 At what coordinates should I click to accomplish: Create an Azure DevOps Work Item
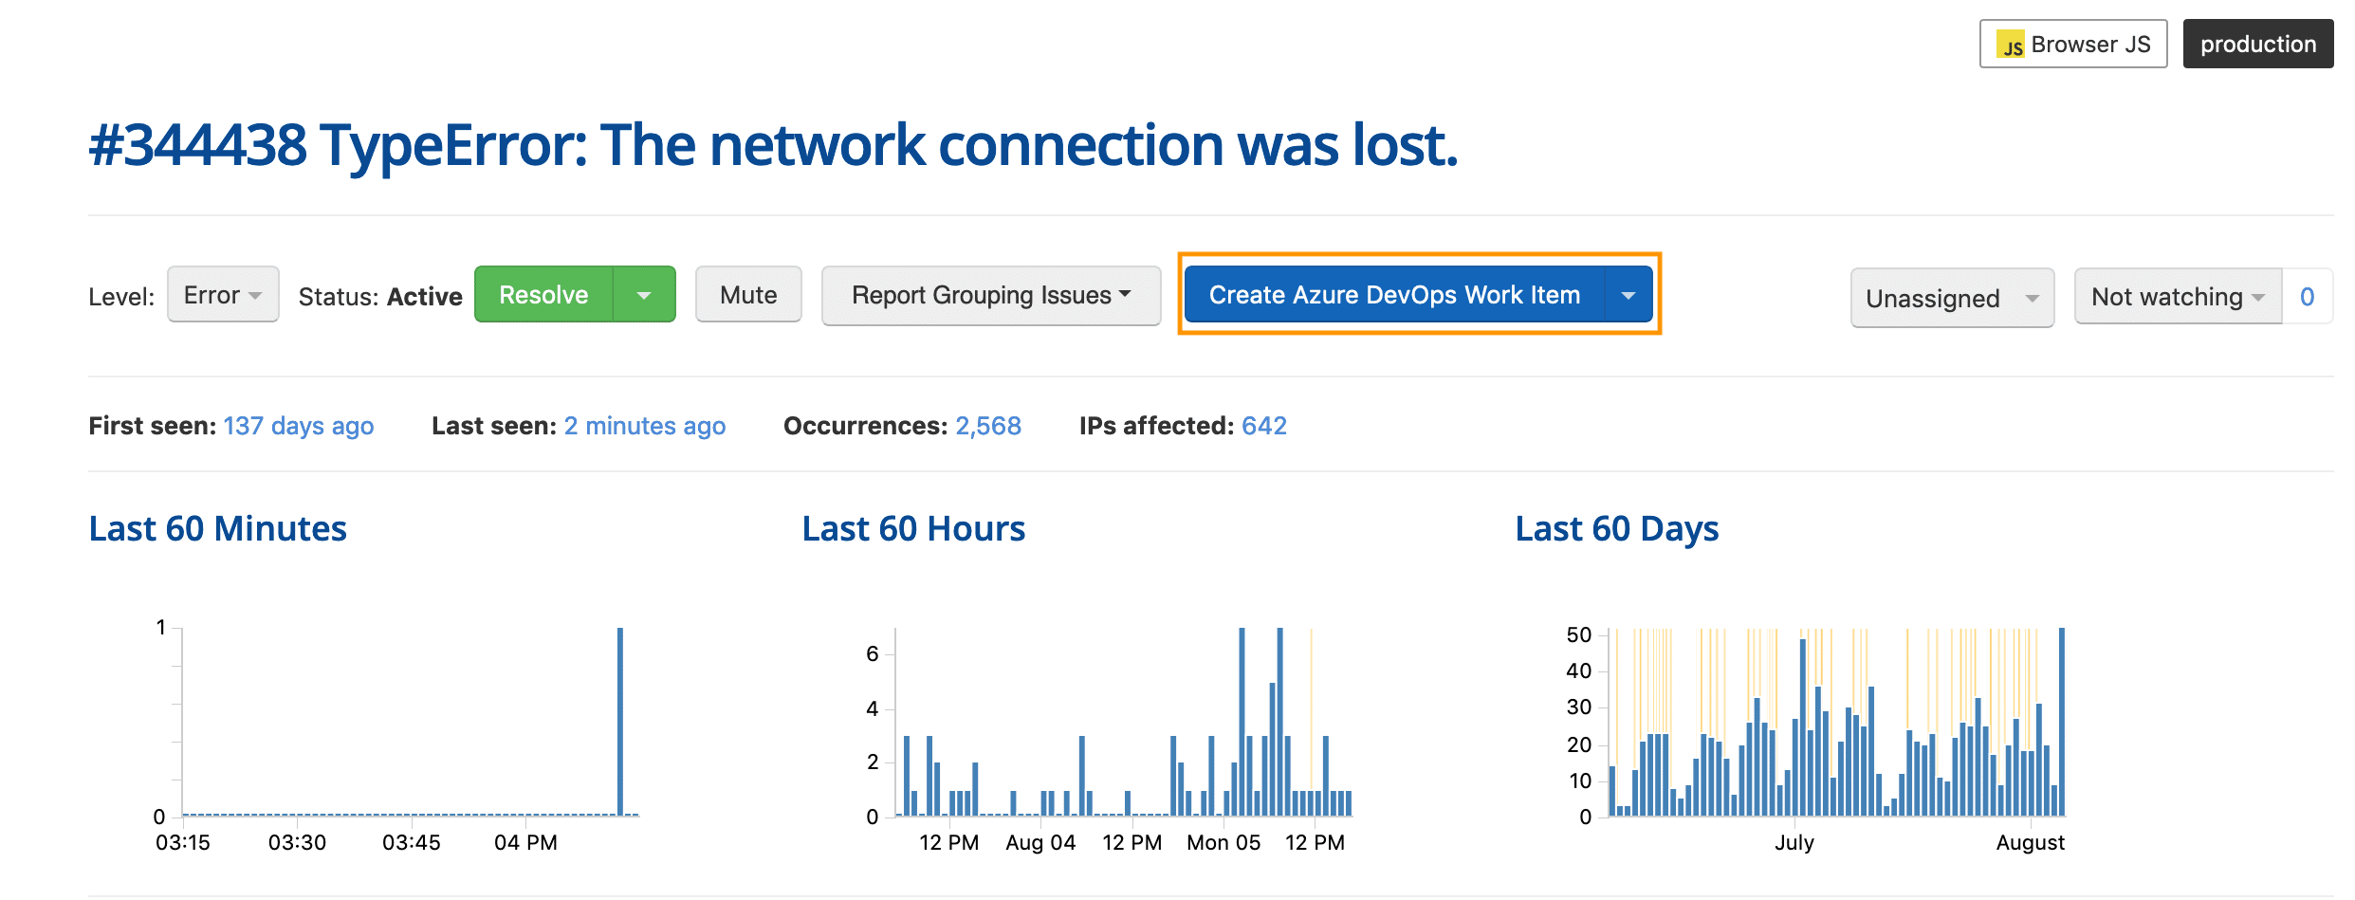1394,295
